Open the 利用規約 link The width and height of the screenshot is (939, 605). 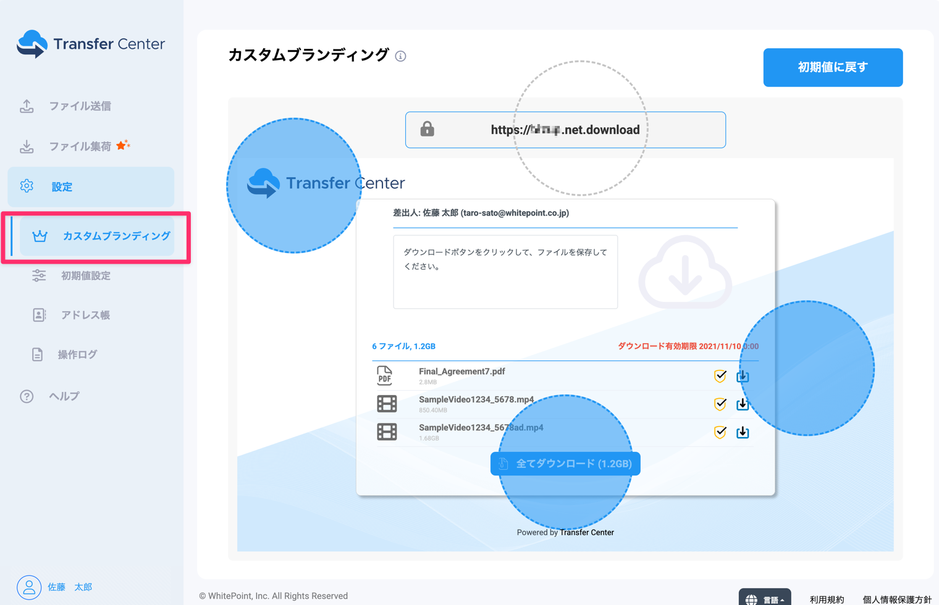click(x=827, y=599)
